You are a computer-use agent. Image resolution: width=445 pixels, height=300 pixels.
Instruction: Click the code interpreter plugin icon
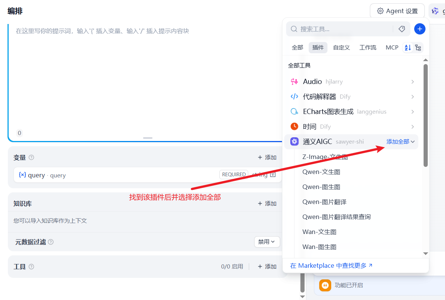click(294, 97)
